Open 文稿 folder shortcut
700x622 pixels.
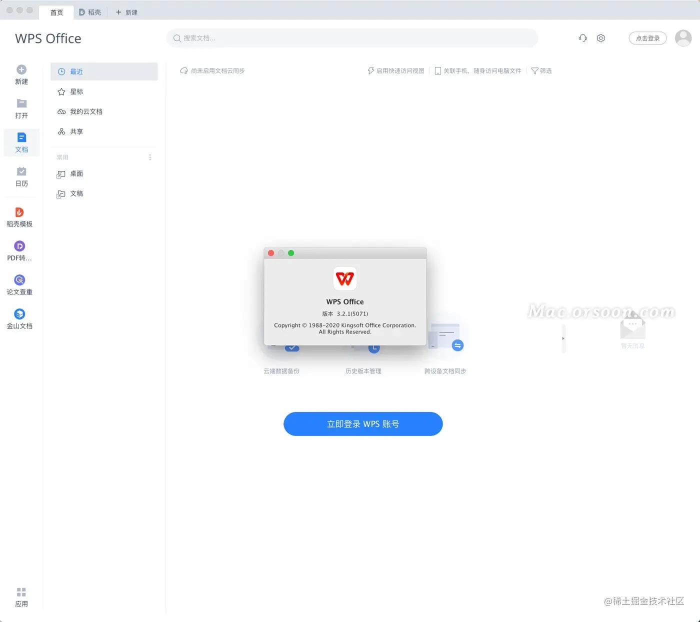[x=104, y=193]
